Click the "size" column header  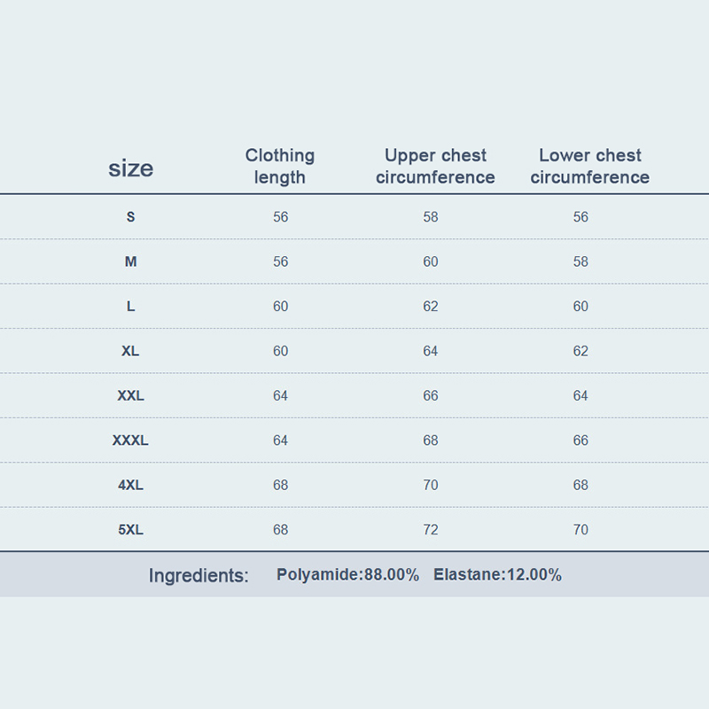coord(130,168)
